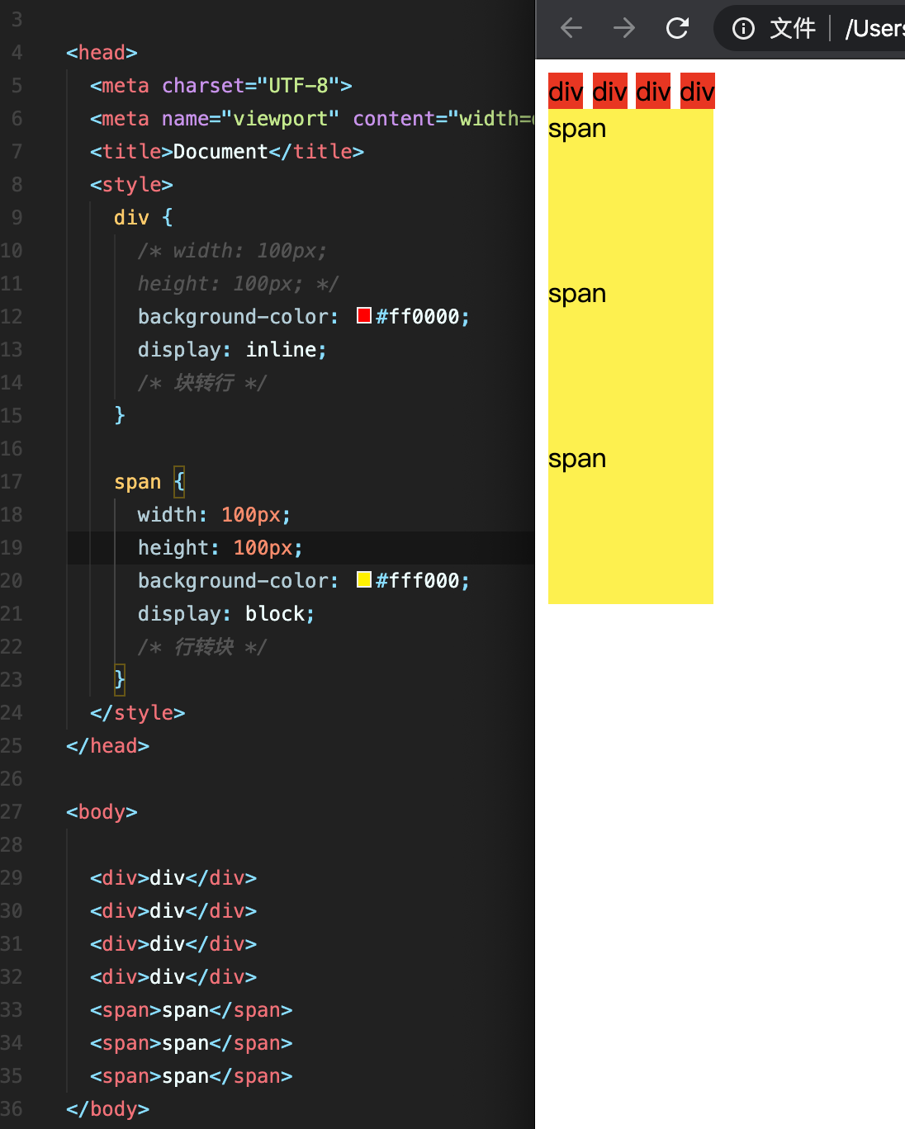This screenshot has height=1129, width=905.
Task: Click the third yellow span text
Action: click(x=577, y=459)
